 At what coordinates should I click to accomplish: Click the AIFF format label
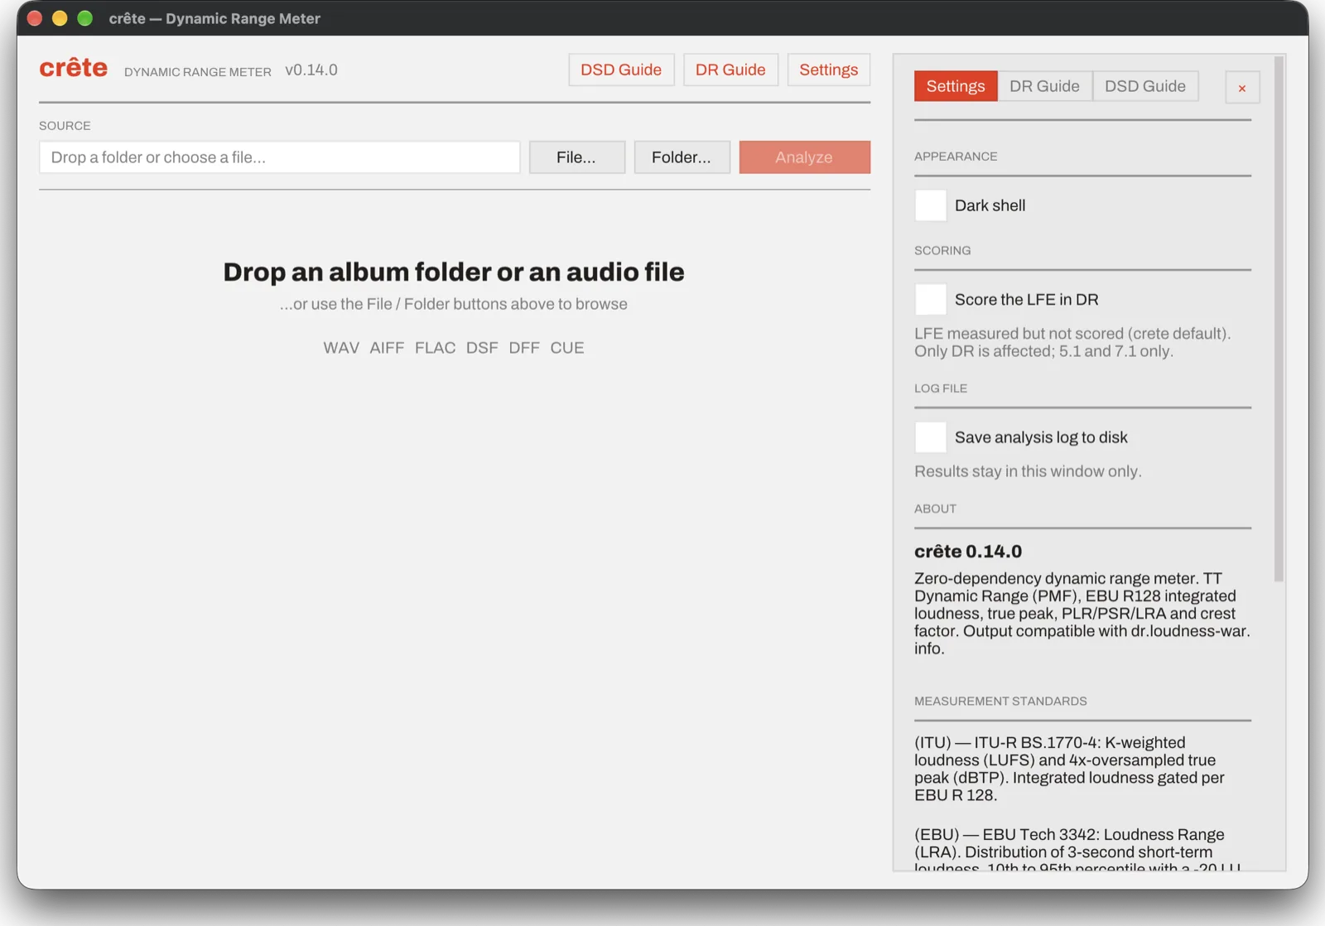(x=387, y=348)
